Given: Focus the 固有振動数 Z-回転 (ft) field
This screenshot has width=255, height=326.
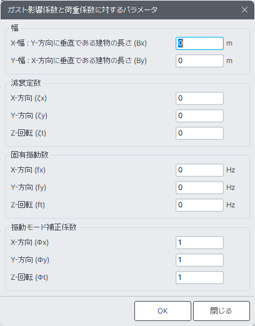Looking at the screenshot, I should 199,205.
